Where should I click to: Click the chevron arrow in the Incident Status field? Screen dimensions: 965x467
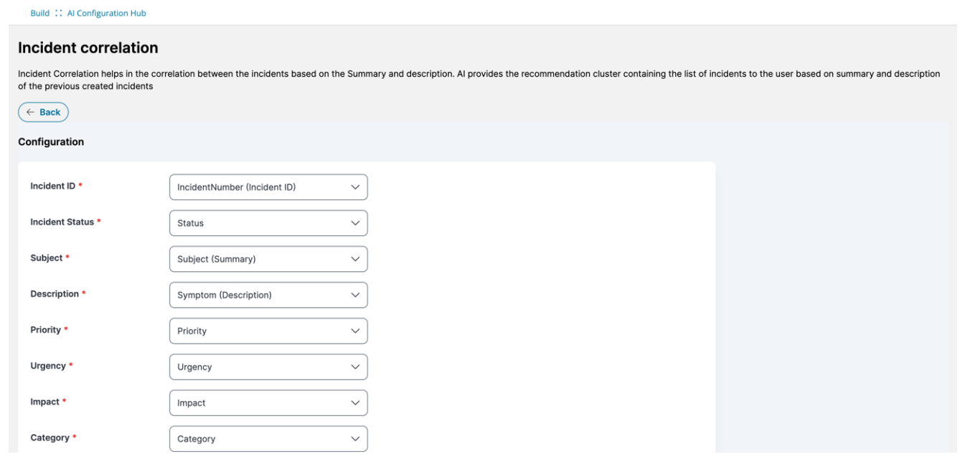(355, 223)
